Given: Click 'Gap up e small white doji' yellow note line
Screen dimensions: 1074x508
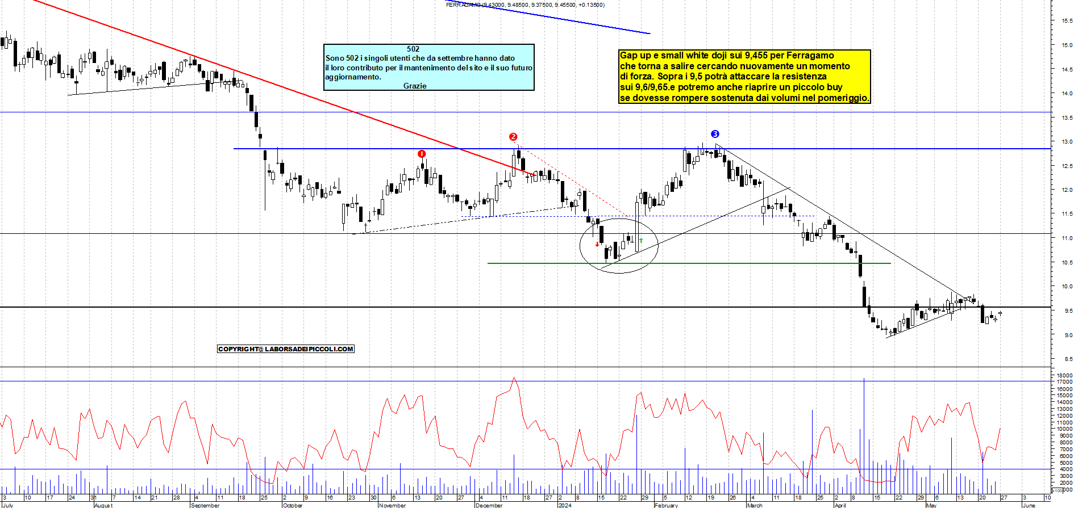Looking at the screenshot, I should tap(727, 55).
